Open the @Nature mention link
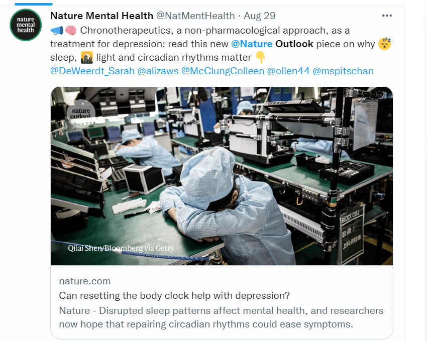427x342 pixels. pos(252,44)
